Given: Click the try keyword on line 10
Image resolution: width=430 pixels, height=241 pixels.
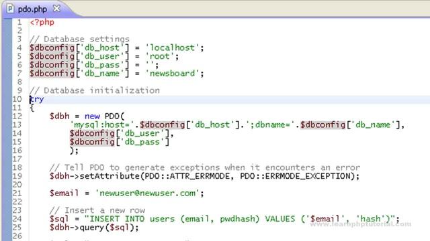Looking at the screenshot, I should click(37, 99).
